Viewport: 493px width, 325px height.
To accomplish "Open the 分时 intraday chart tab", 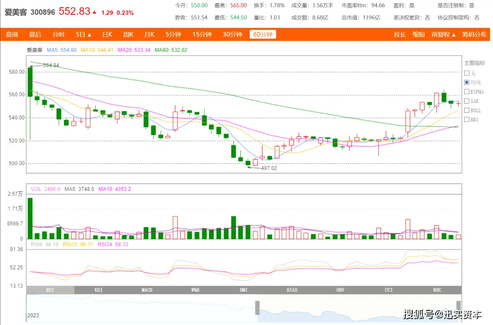I will (x=58, y=35).
